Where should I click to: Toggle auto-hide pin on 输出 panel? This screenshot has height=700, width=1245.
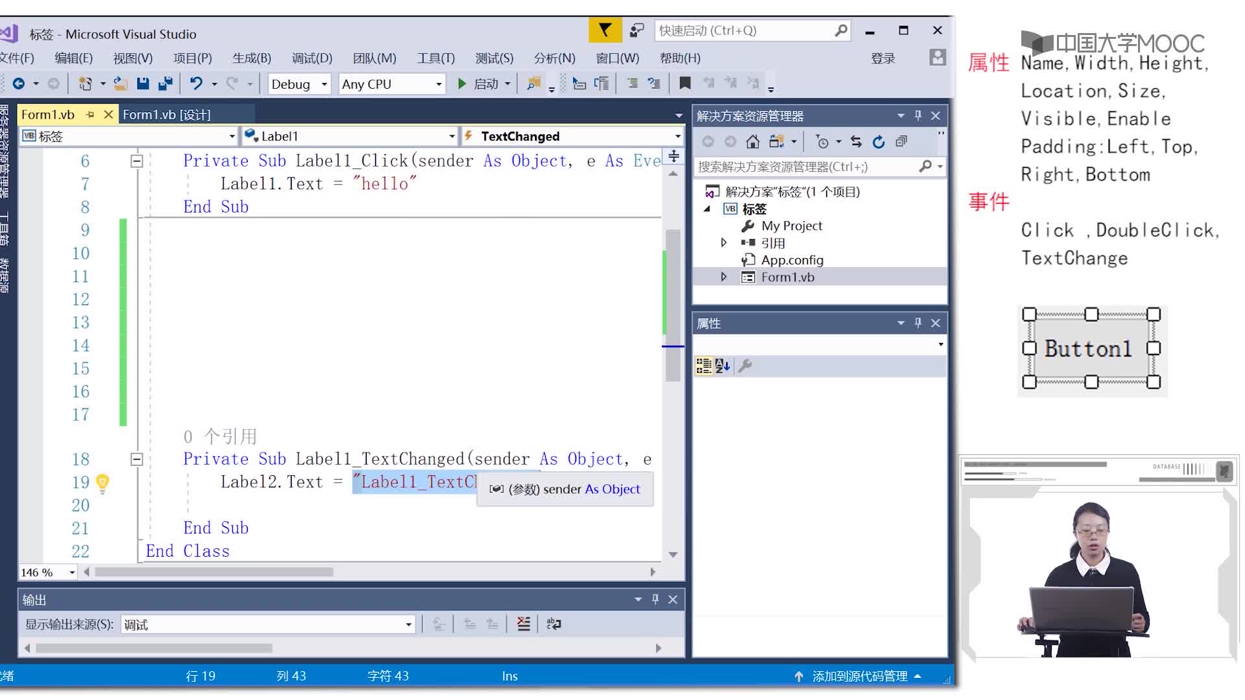(656, 600)
